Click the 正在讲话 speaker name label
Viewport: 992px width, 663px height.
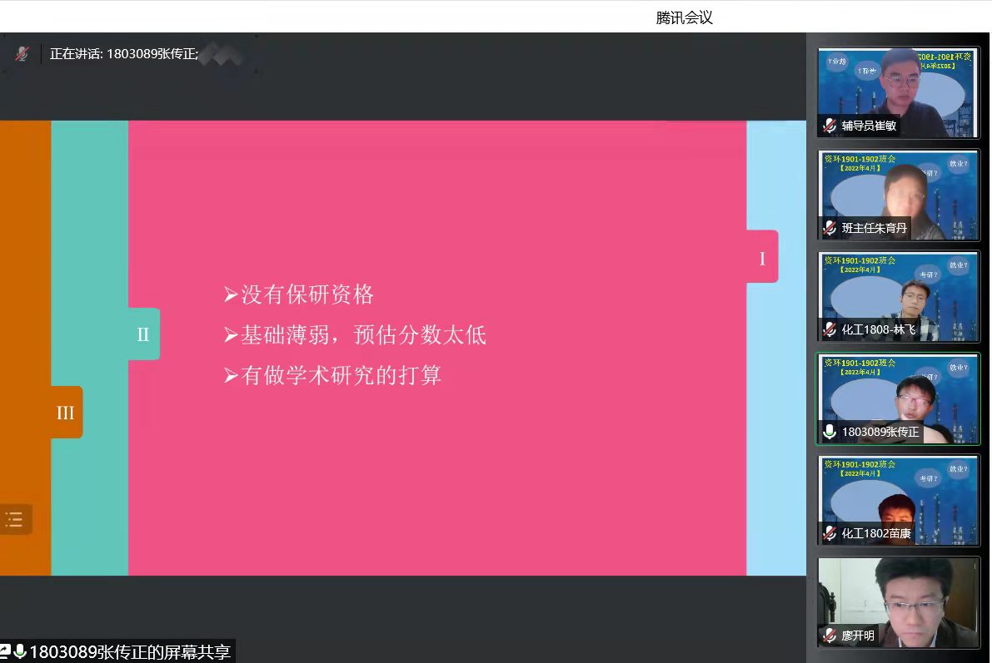click(x=123, y=54)
